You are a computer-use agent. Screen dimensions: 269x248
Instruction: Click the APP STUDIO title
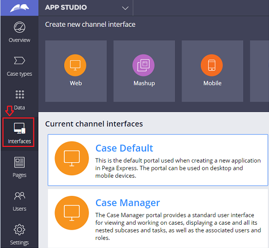tap(66, 8)
